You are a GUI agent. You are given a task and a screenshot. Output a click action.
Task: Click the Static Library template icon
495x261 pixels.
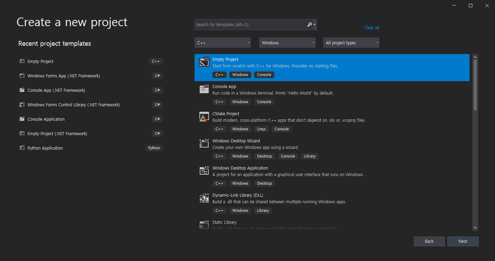pos(204,225)
